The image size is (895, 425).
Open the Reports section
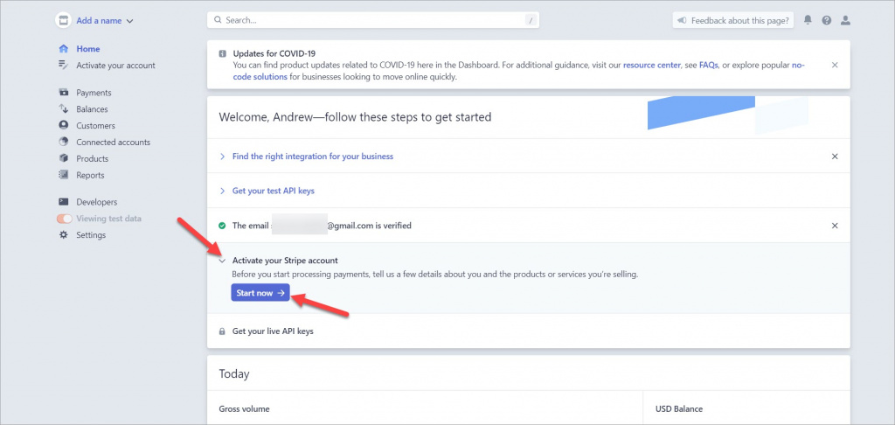pyautogui.click(x=90, y=176)
